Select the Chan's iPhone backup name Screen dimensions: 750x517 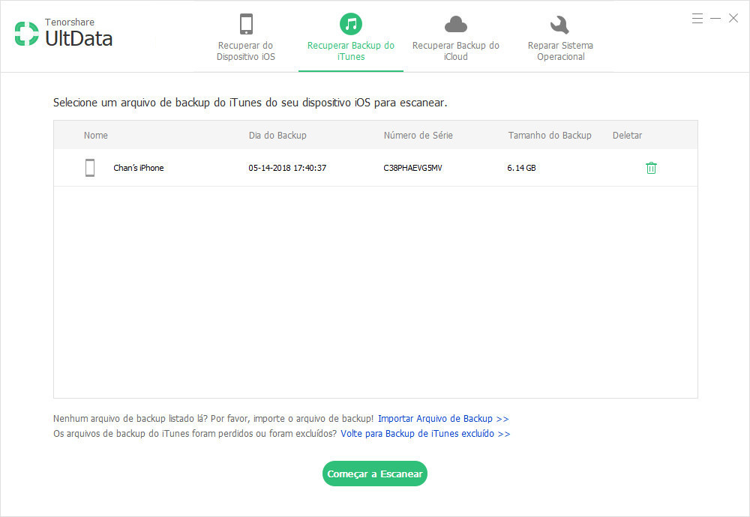[138, 168]
